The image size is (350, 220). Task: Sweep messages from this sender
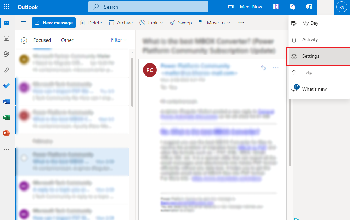(x=181, y=23)
